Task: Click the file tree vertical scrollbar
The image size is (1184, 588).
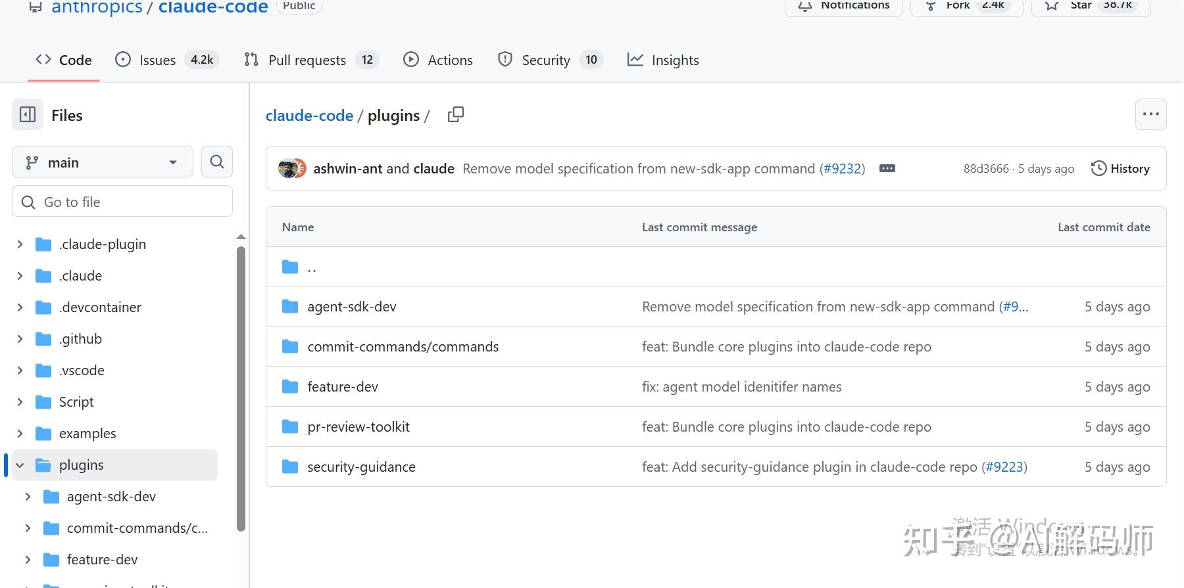Action: (x=241, y=388)
